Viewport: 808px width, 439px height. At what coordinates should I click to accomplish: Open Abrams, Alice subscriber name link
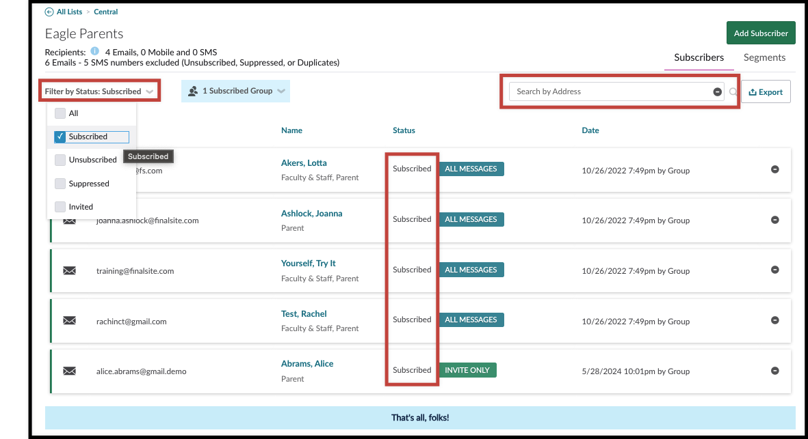point(307,363)
